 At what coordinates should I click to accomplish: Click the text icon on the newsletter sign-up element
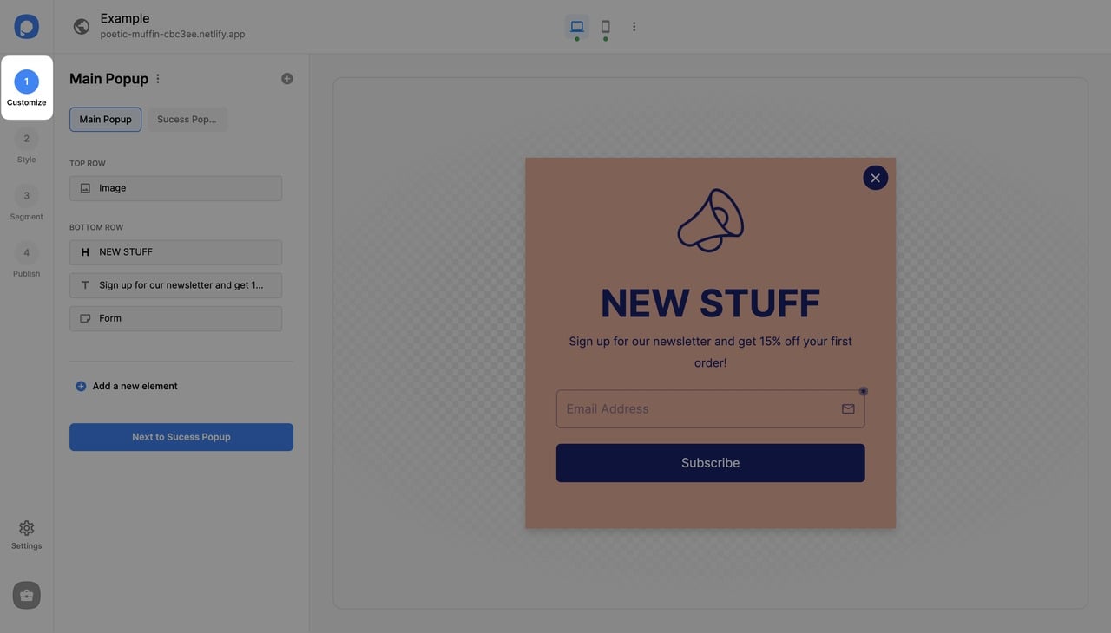(85, 284)
